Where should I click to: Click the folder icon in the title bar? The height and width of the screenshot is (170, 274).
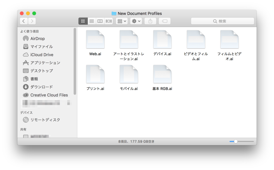[x=114, y=13]
